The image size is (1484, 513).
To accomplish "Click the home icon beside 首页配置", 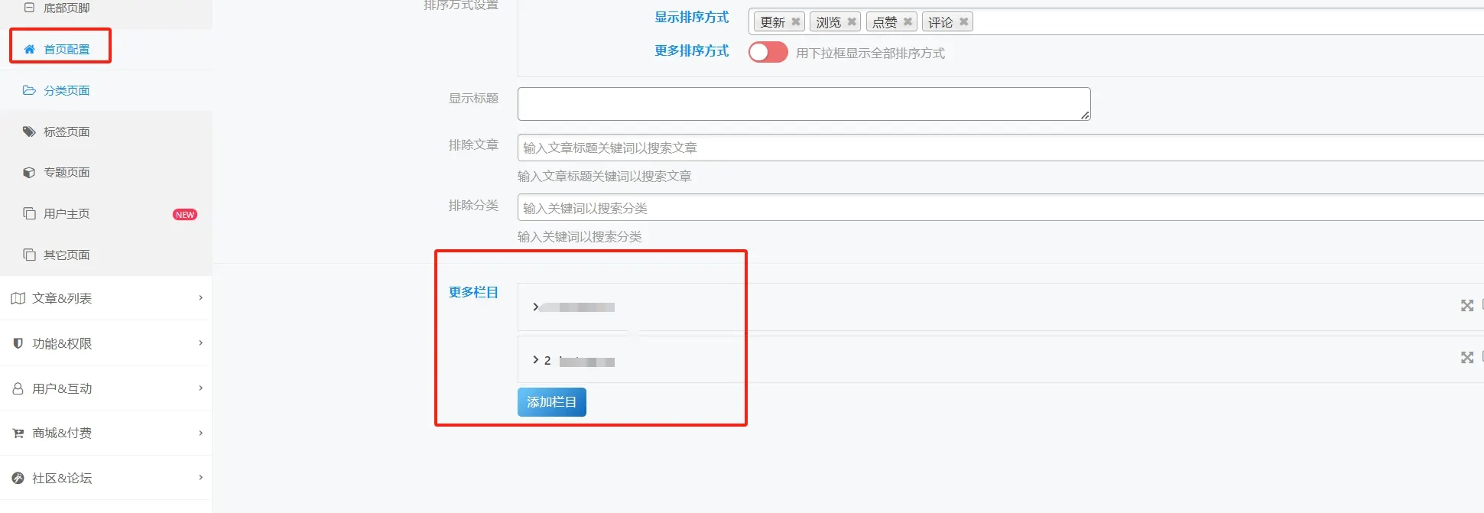I will click(x=30, y=49).
